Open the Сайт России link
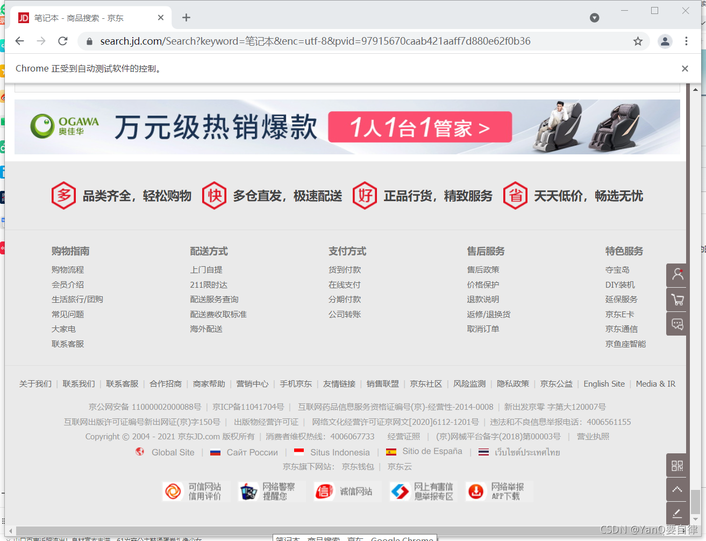The width and height of the screenshot is (706, 541). tap(252, 453)
